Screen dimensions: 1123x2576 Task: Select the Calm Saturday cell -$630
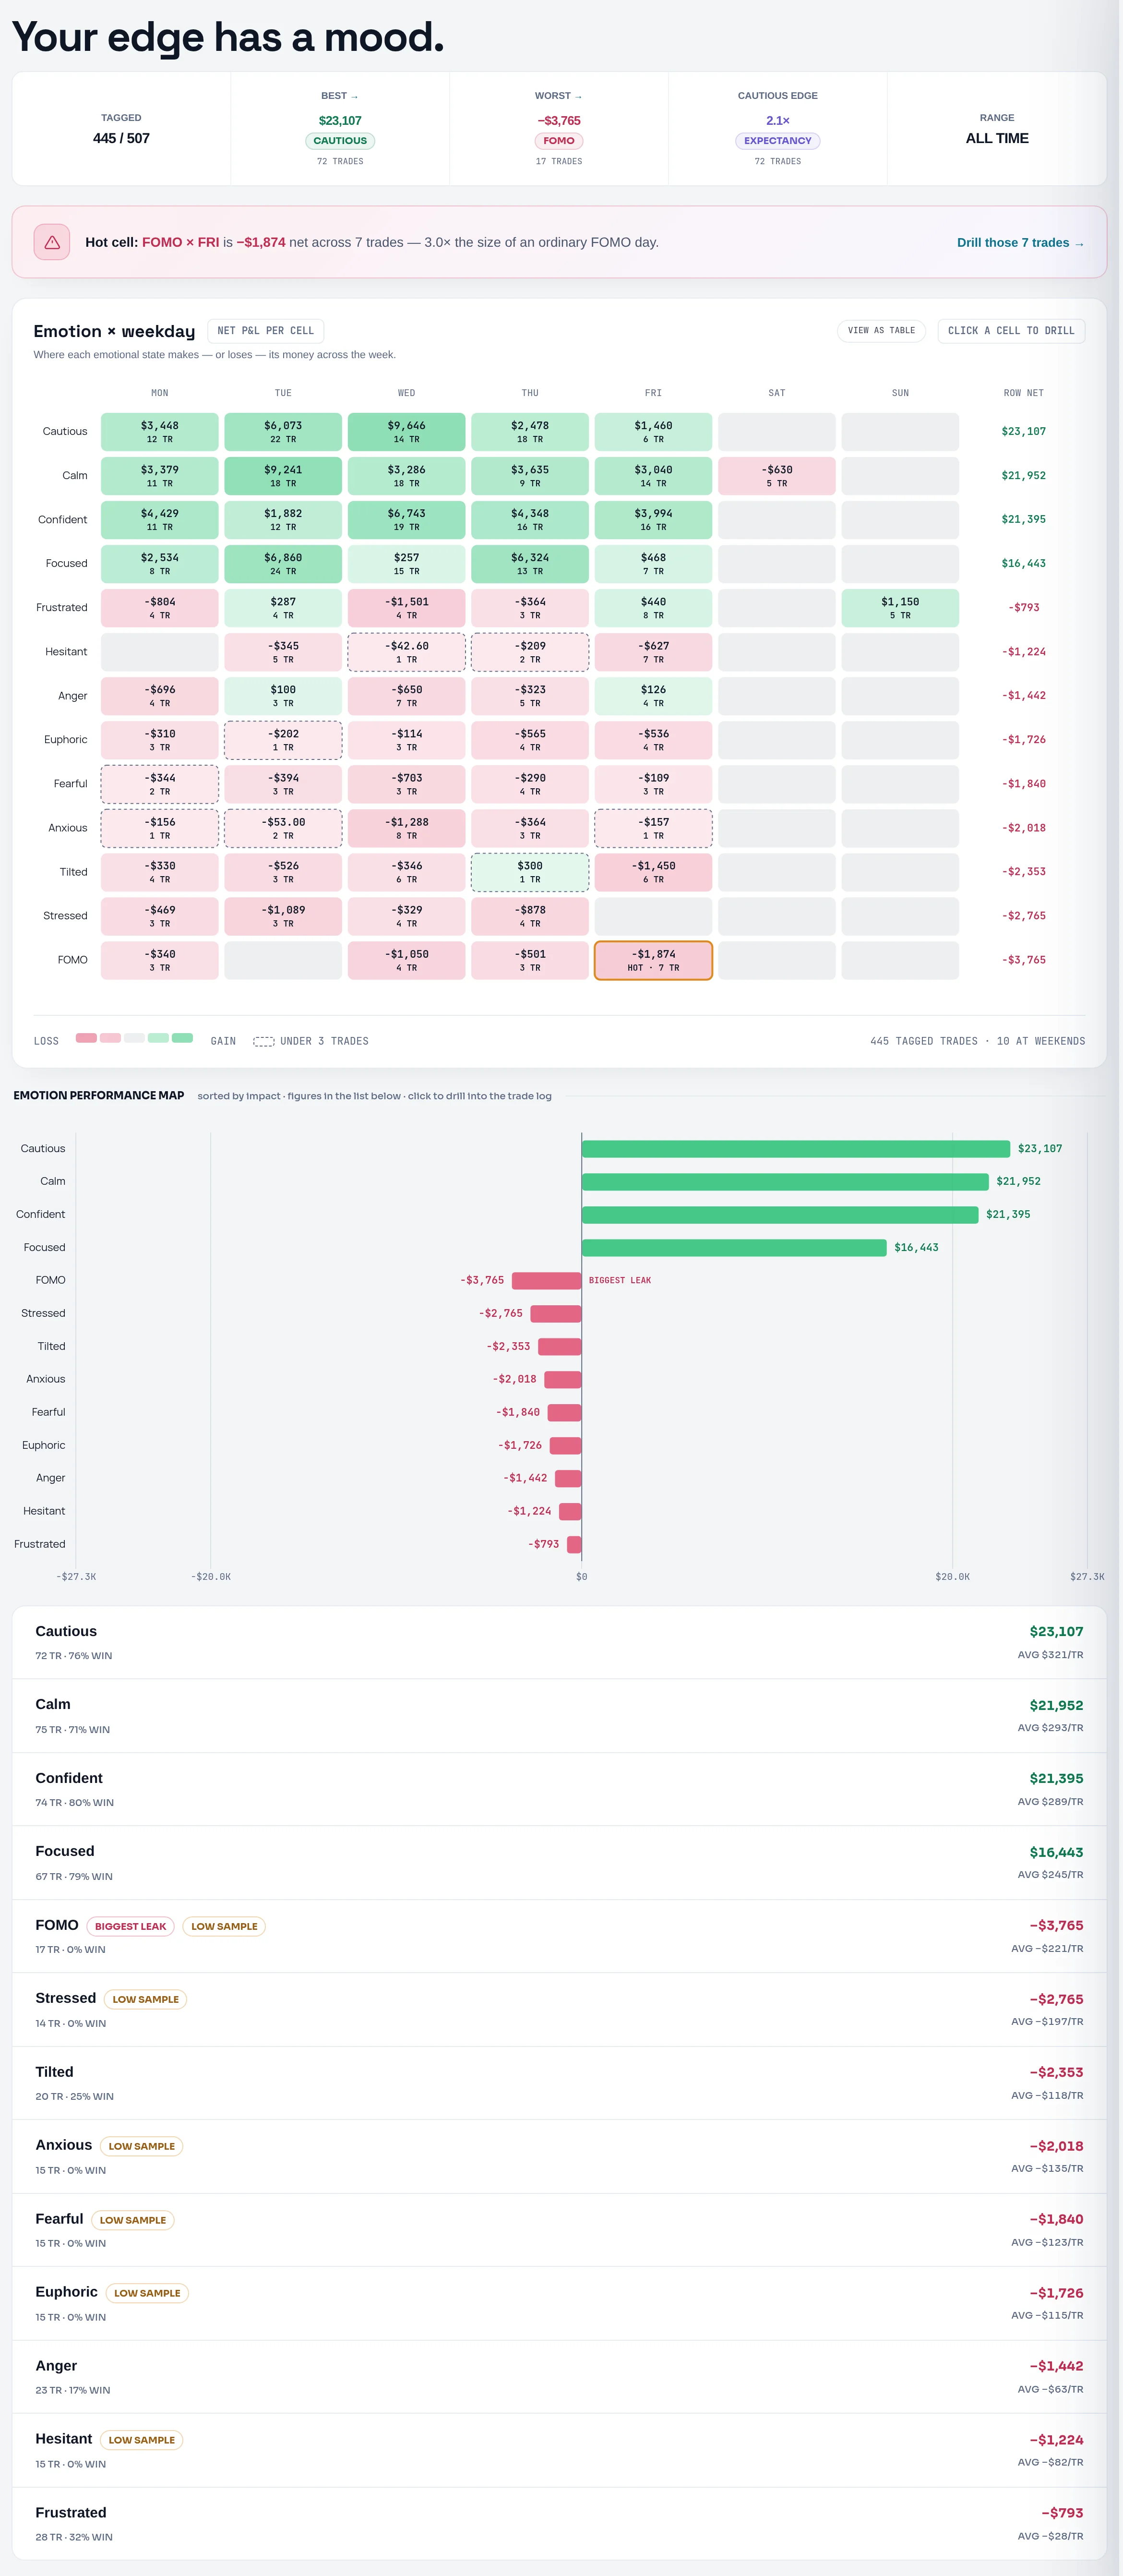777,476
